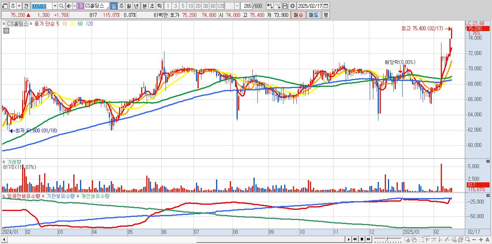The height and width of the screenshot is (244, 492).
Task: Click the grid icon below CS홀딩스 legend
Action: coord(6,31)
